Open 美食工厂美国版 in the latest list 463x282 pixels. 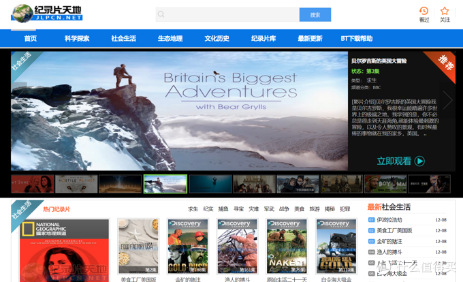tap(394, 231)
